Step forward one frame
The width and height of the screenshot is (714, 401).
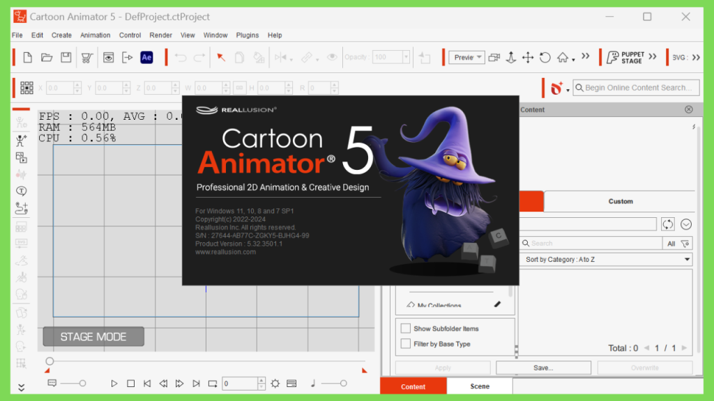tap(179, 384)
